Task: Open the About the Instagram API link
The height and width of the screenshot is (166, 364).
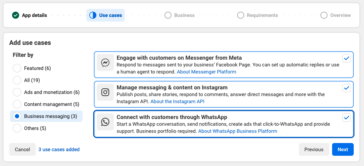Action: [x=177, y=101]
